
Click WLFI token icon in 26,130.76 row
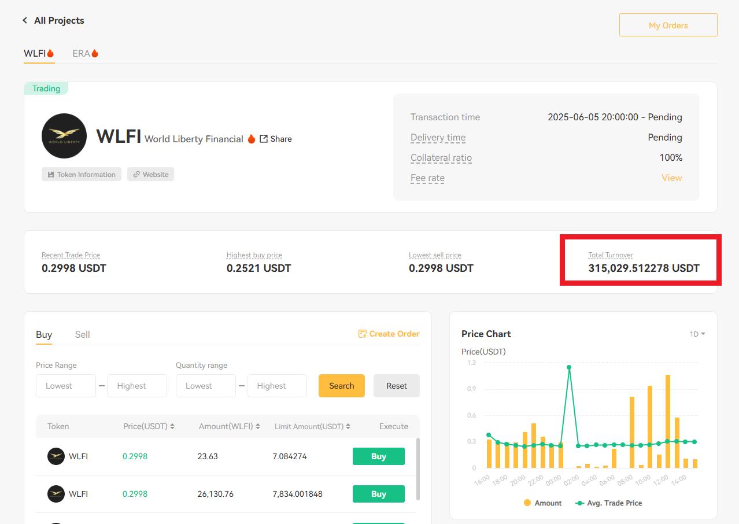[56, 494]
